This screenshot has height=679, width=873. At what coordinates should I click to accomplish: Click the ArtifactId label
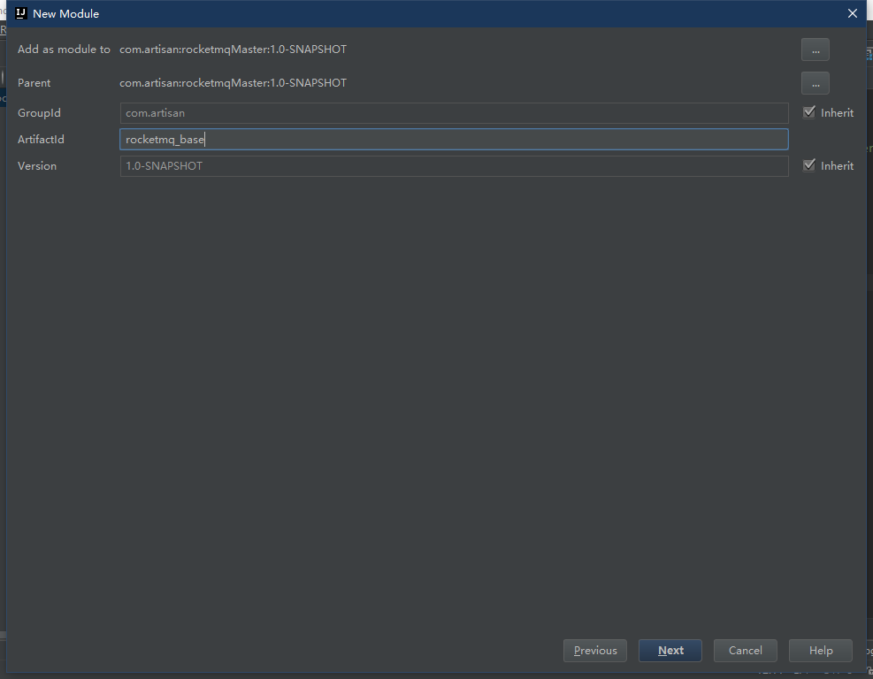coord(41,140)
